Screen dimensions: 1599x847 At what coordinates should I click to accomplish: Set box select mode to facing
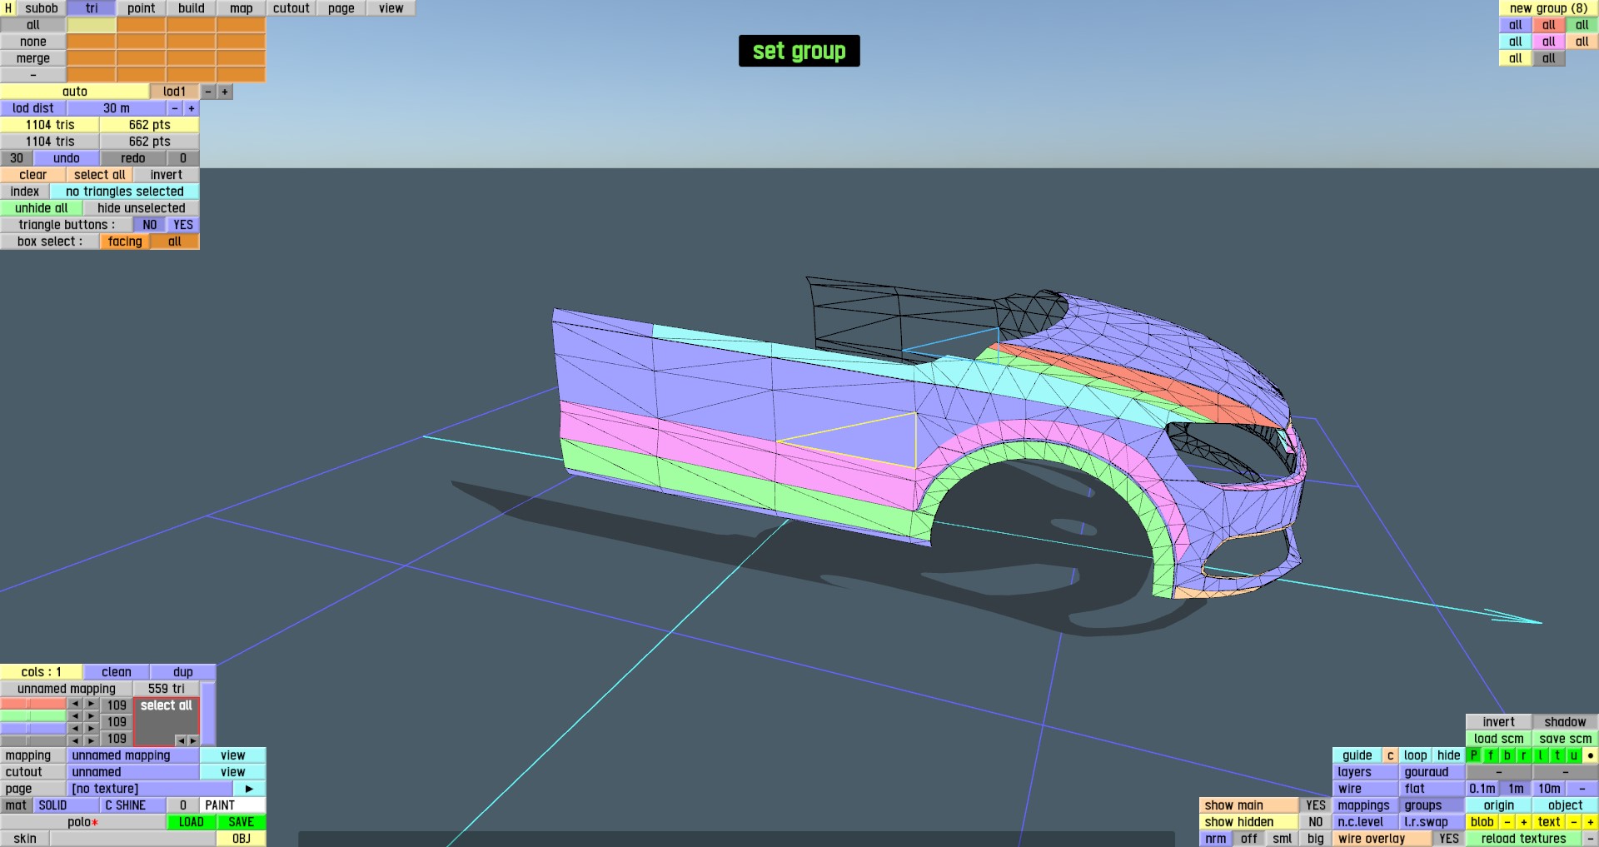pyautogui.click(x=125, y=242)
